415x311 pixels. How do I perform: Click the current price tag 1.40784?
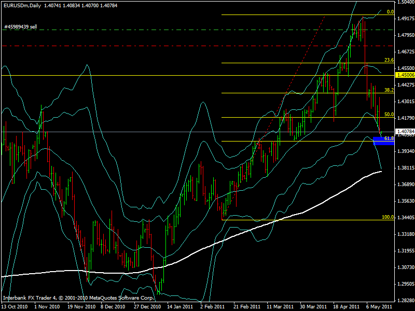(x=405, y=132)
